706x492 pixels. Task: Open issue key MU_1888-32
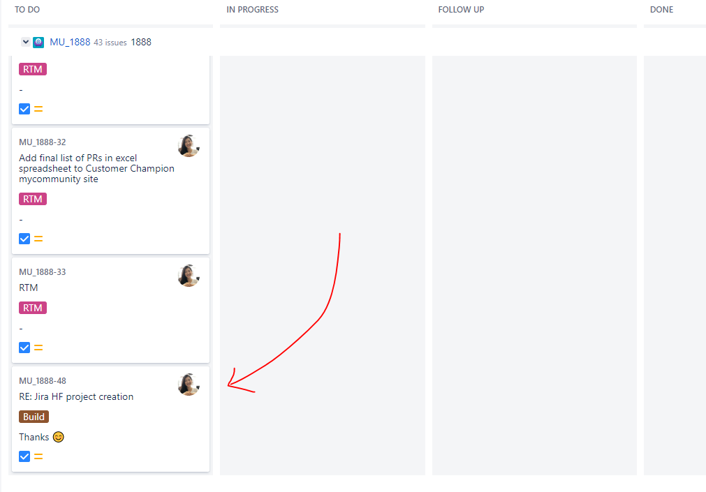coord(43,142)
